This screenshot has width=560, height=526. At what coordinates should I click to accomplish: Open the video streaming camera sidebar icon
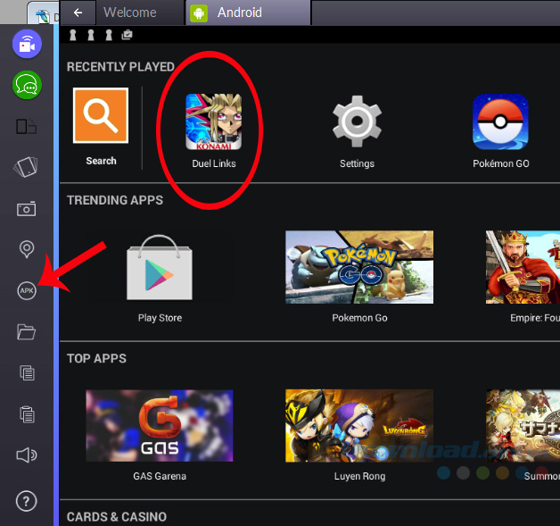[27, 45]
